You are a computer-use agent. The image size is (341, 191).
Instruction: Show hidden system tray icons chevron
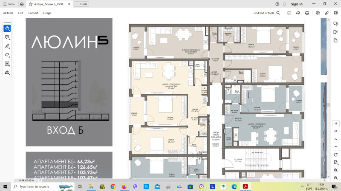(x=302, y=186)
